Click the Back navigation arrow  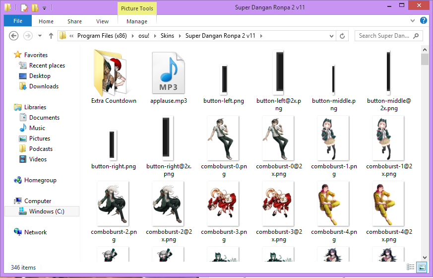pos(13,36)
